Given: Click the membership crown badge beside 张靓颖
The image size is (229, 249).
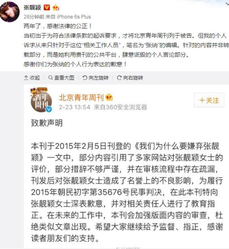Looking at the screenshot, I should 56,7.
